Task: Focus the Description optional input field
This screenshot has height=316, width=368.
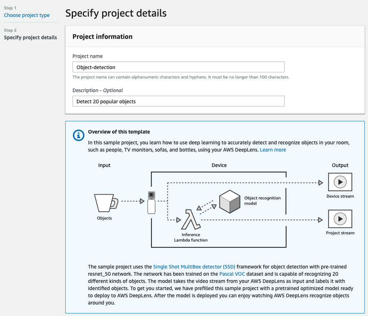Action: (x=178, y=101)
